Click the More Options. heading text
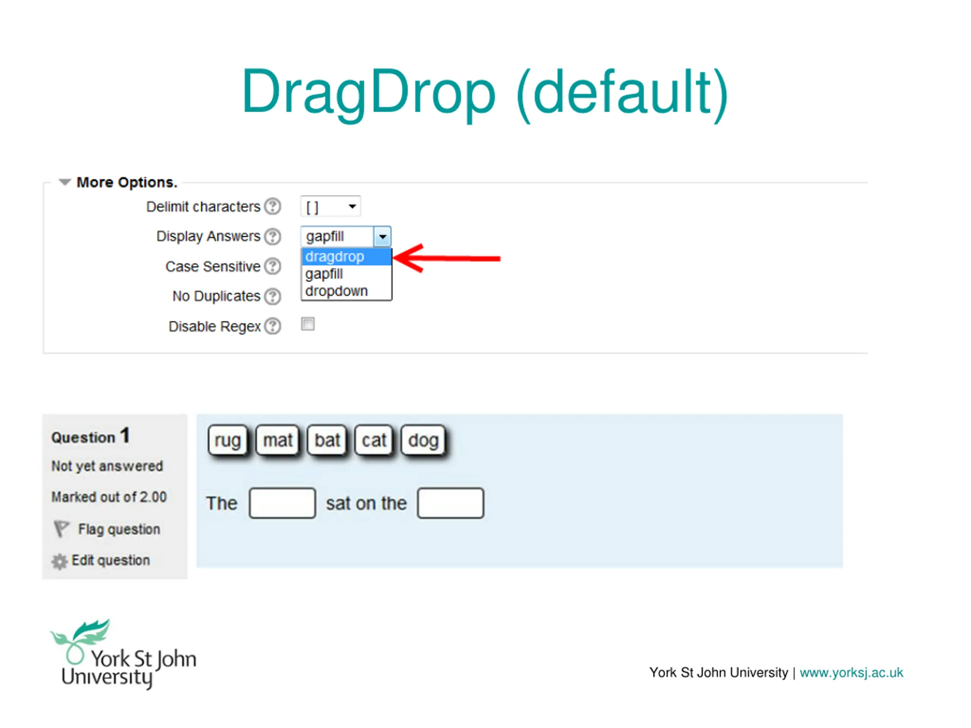 tap(127, 182)
